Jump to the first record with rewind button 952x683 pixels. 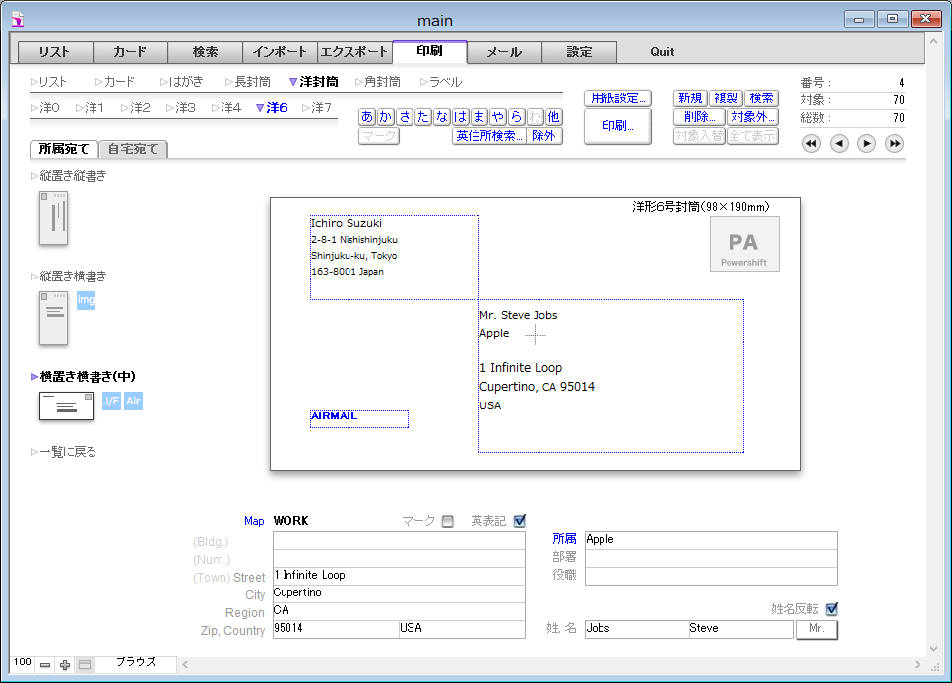(811, 144)
